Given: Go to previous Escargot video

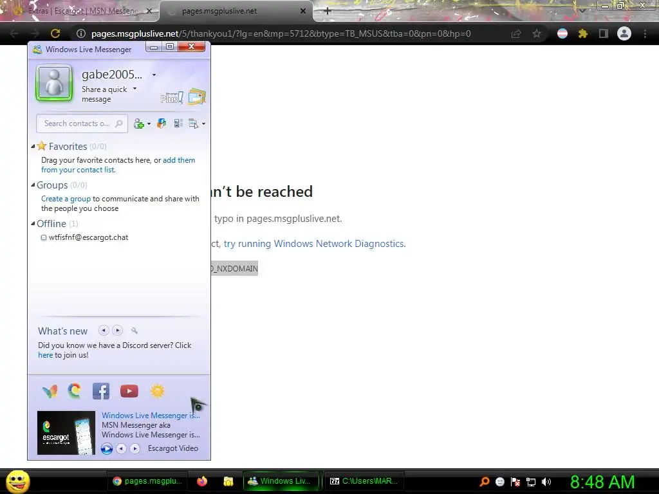Looking at the screenshot, I should coord(121,448).
